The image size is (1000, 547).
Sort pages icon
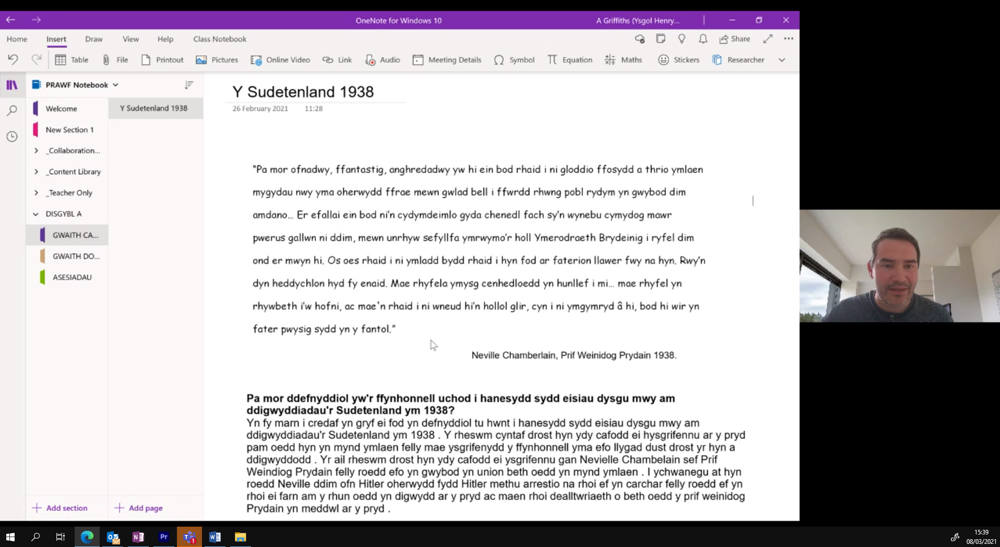pyautogui.click(x=189, y=84)
